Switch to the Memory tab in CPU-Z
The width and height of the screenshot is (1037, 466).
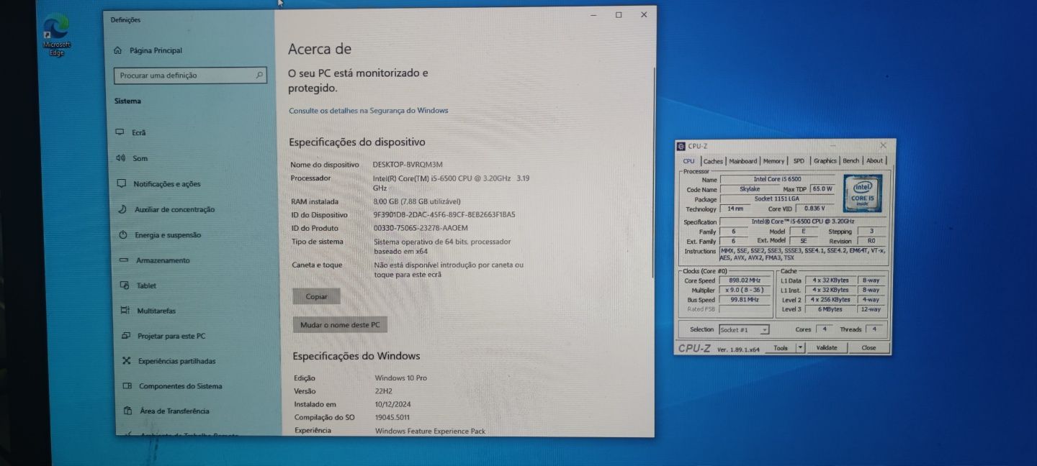coord(774,161)
